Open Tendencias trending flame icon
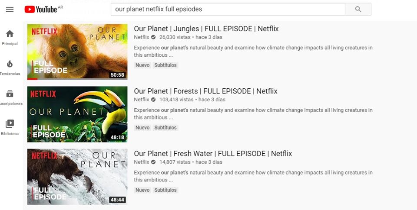This screenshot has width=417, height=210. (x=10, y=64)
